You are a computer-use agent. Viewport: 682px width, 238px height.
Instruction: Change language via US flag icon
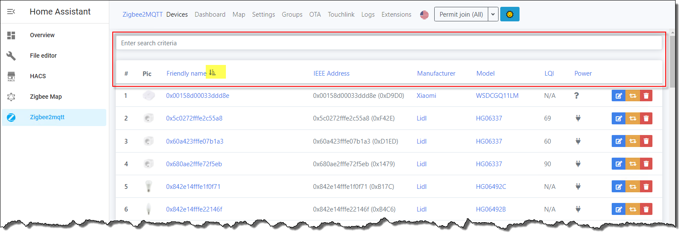(x=424, y=15)
